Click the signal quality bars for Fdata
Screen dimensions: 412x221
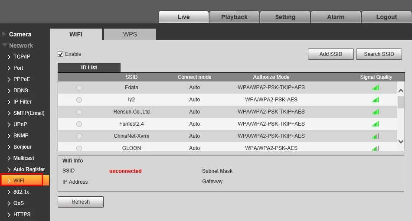click(376, 88)
